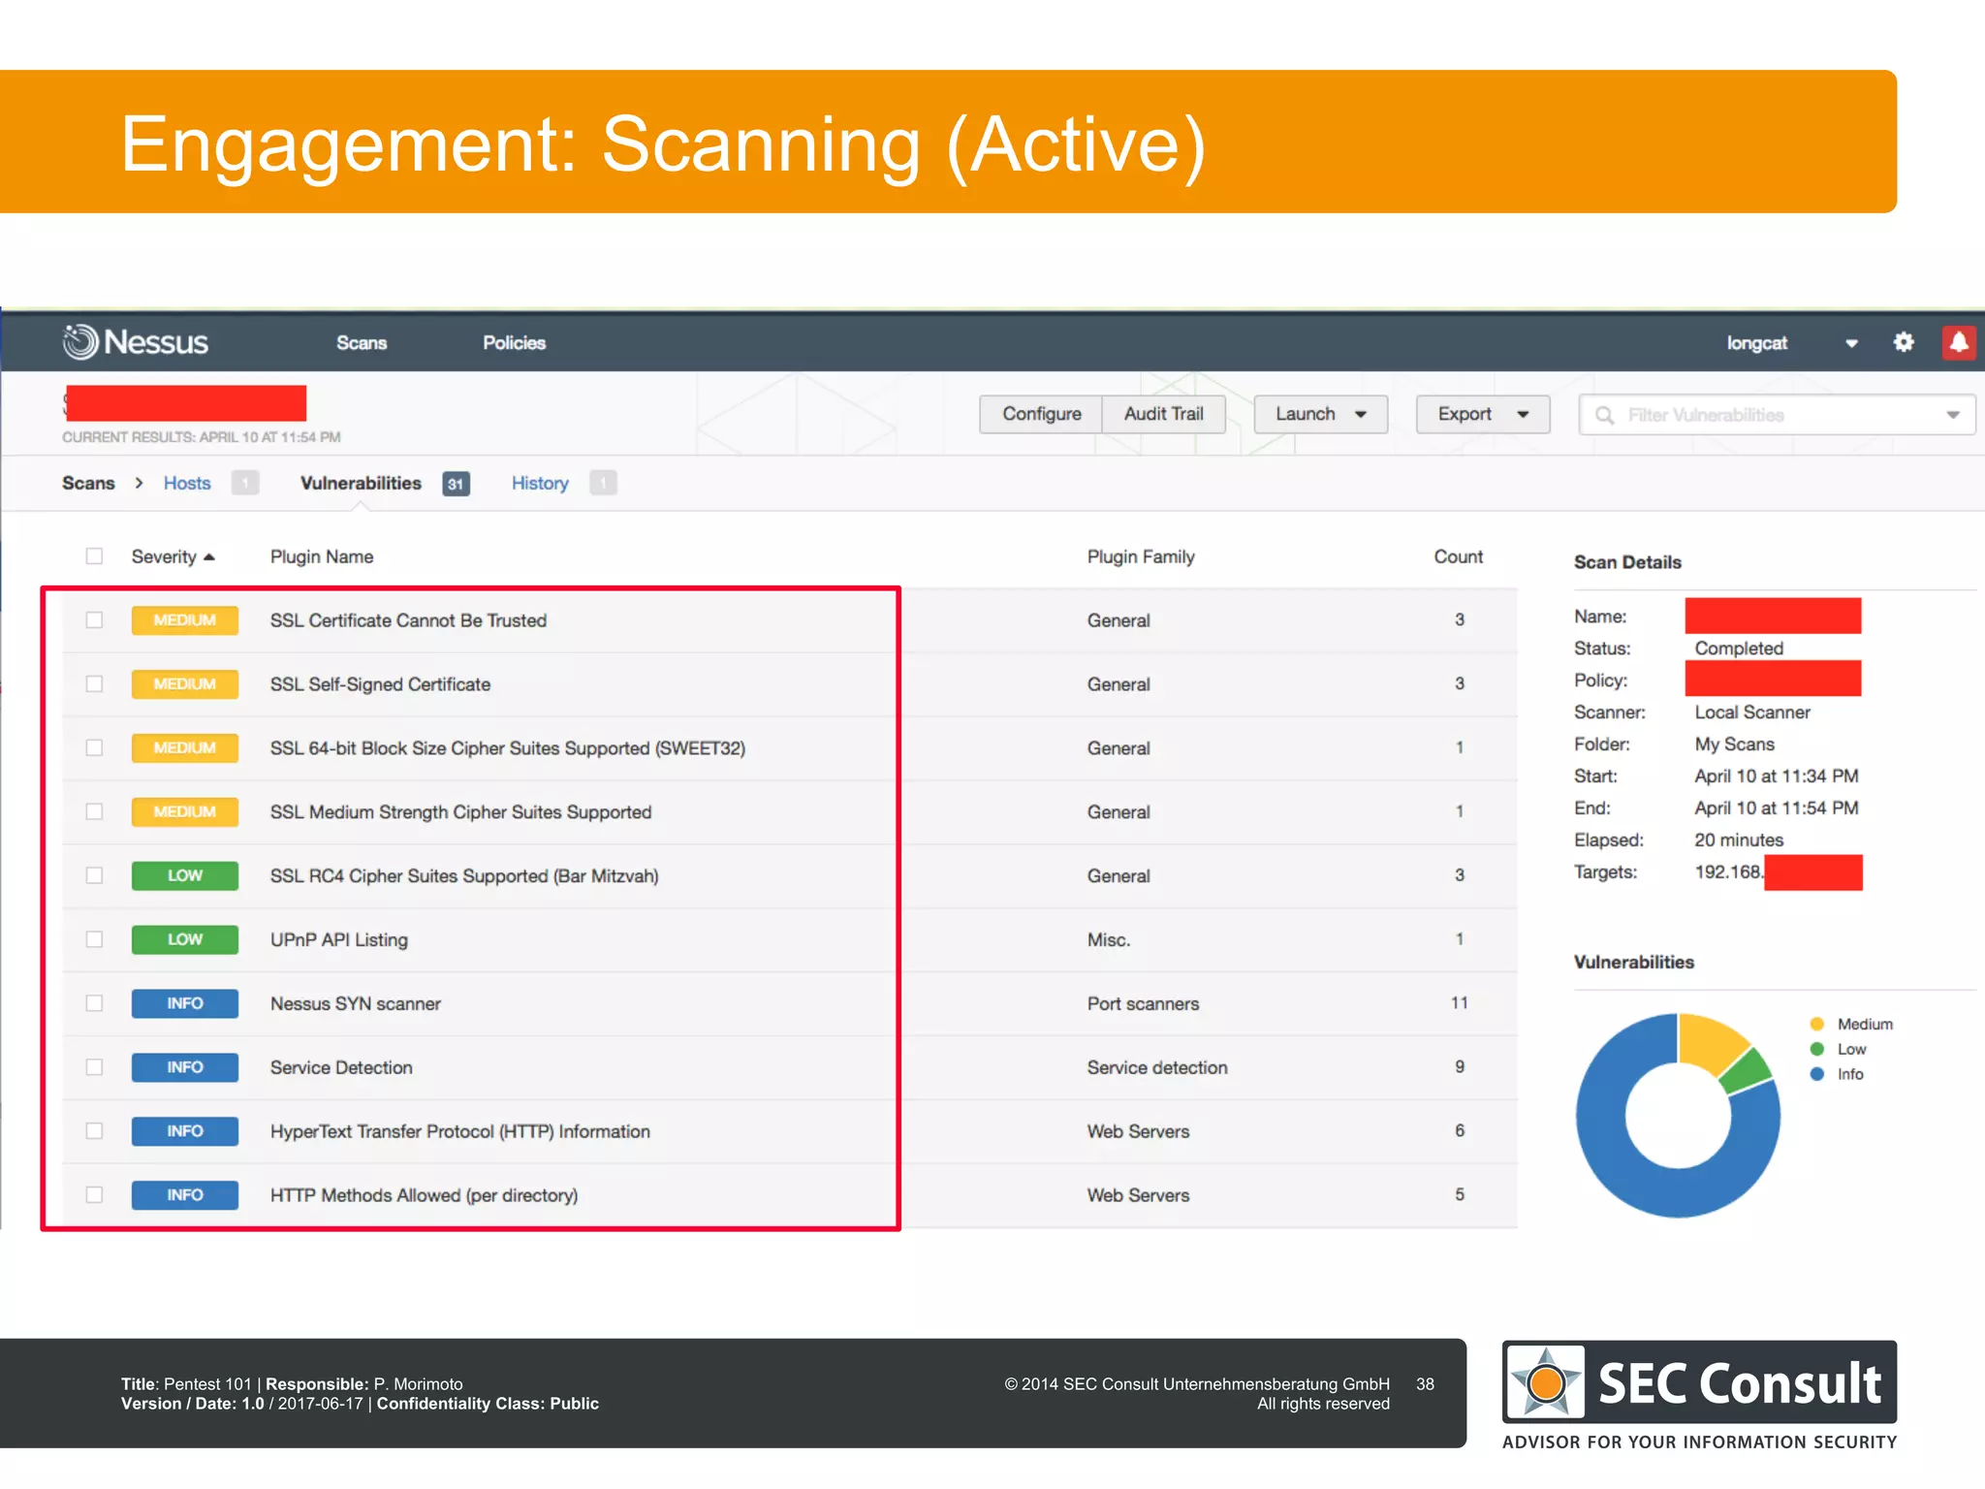Click the Nessus logo
The image size is (1985, 1489).
coord(136,342)
